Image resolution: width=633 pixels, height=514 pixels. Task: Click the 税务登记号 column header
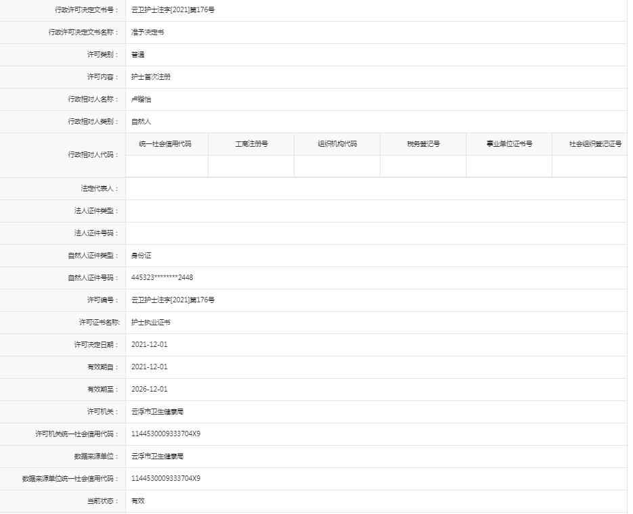pyautogui.click(x=422, y=143)
